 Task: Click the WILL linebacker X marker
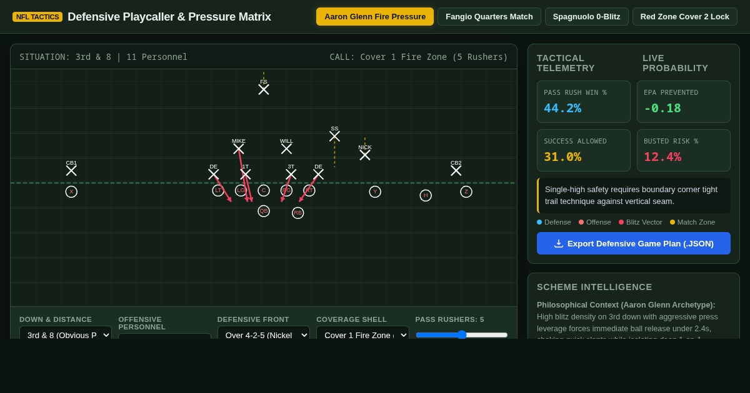coord(286,148)
